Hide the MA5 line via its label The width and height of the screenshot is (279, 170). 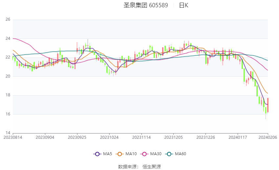pyautogui.click(x=107, y=154)
